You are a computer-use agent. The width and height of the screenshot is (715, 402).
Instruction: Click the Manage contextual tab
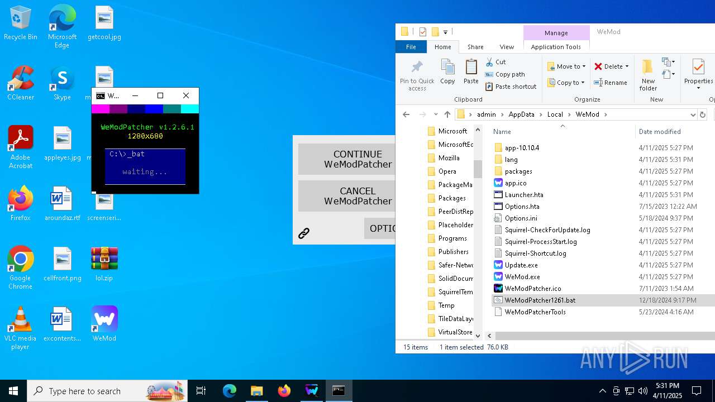coord(556,33)
